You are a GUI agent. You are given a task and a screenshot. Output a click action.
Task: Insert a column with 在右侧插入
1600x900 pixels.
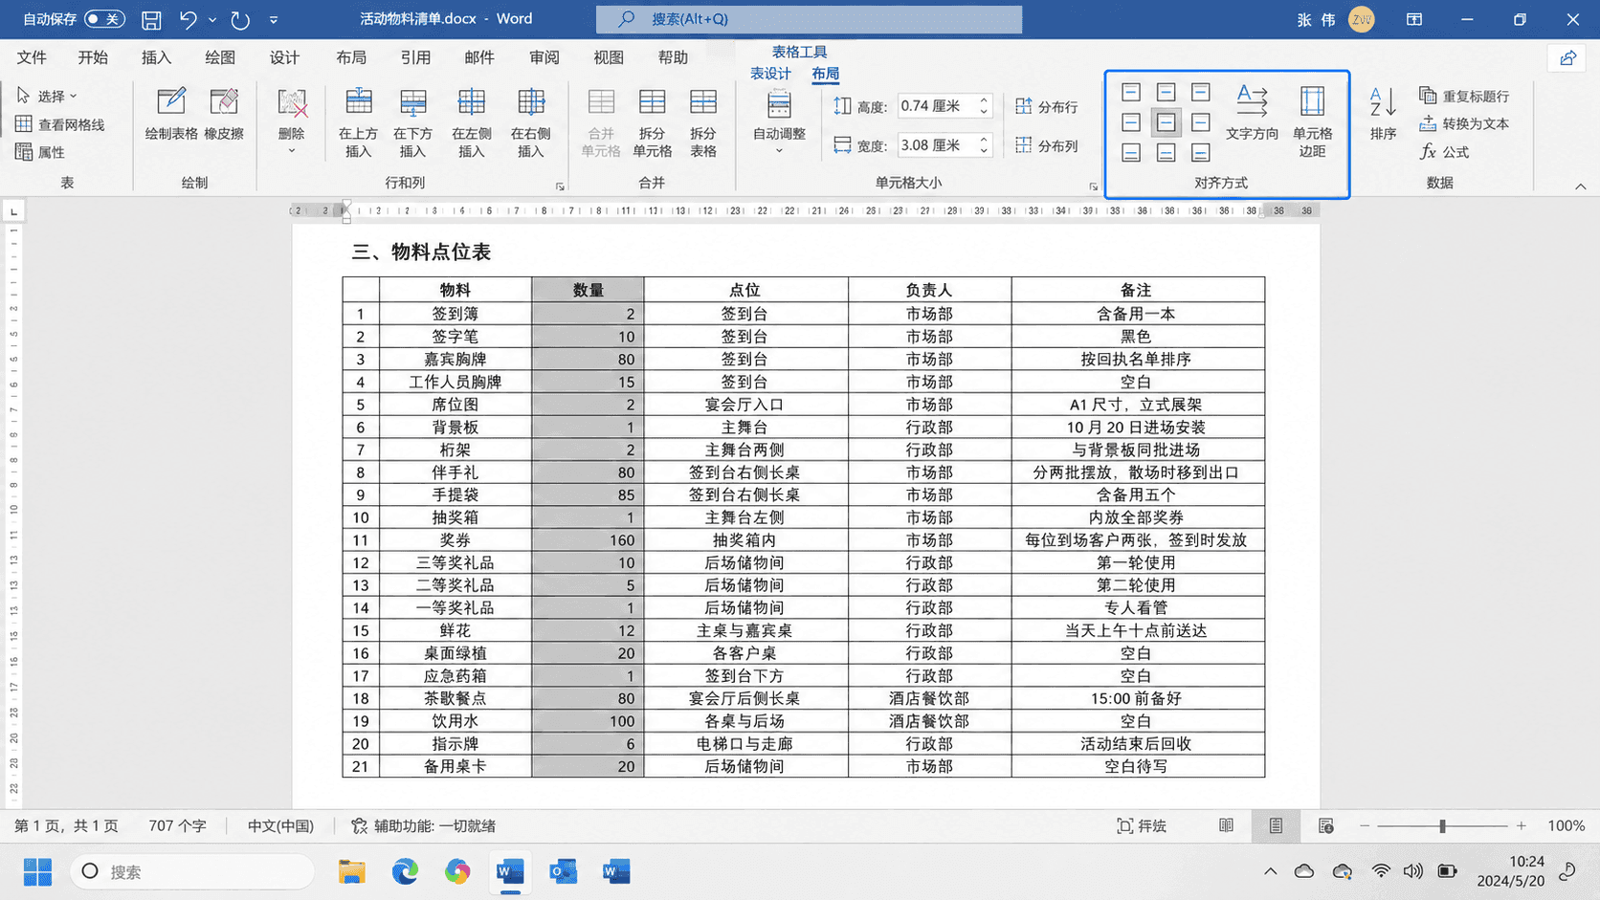pyautogui.click(x=530, y=122)
